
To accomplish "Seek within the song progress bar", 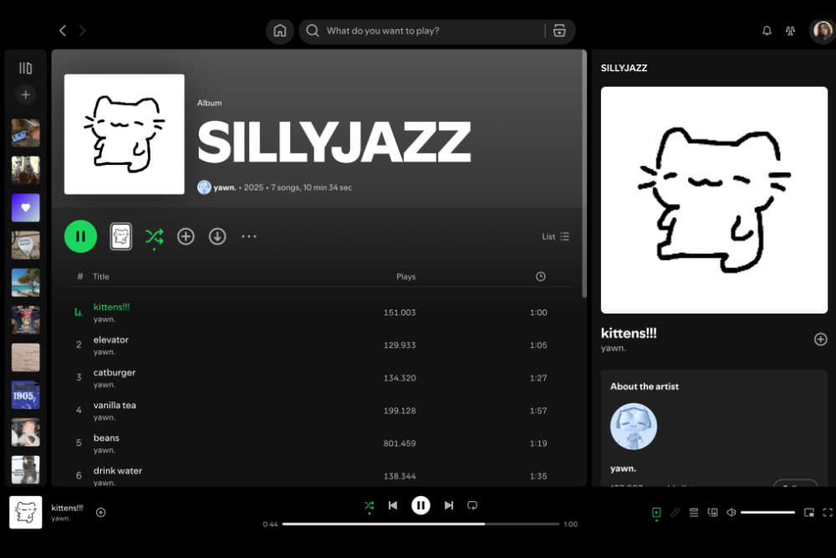I will coord(421,524).
